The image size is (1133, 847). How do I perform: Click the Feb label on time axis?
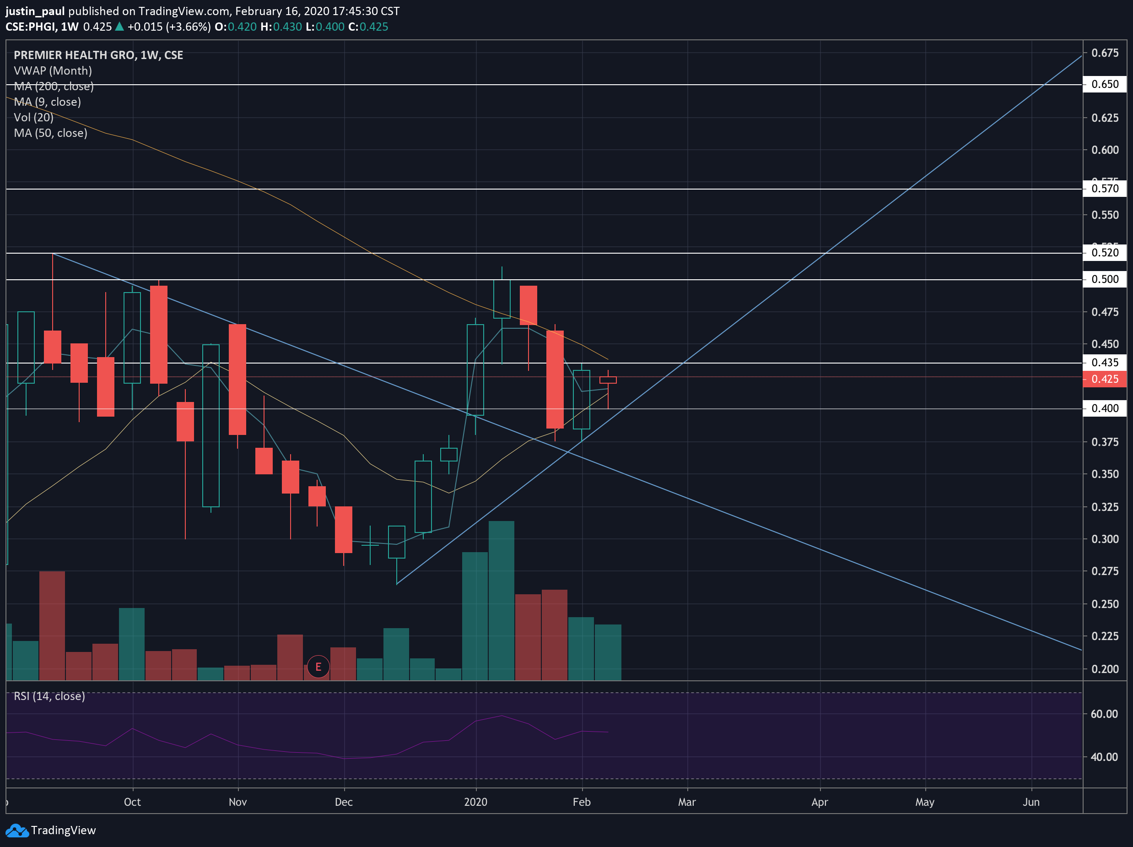click(x=582, y=802)
